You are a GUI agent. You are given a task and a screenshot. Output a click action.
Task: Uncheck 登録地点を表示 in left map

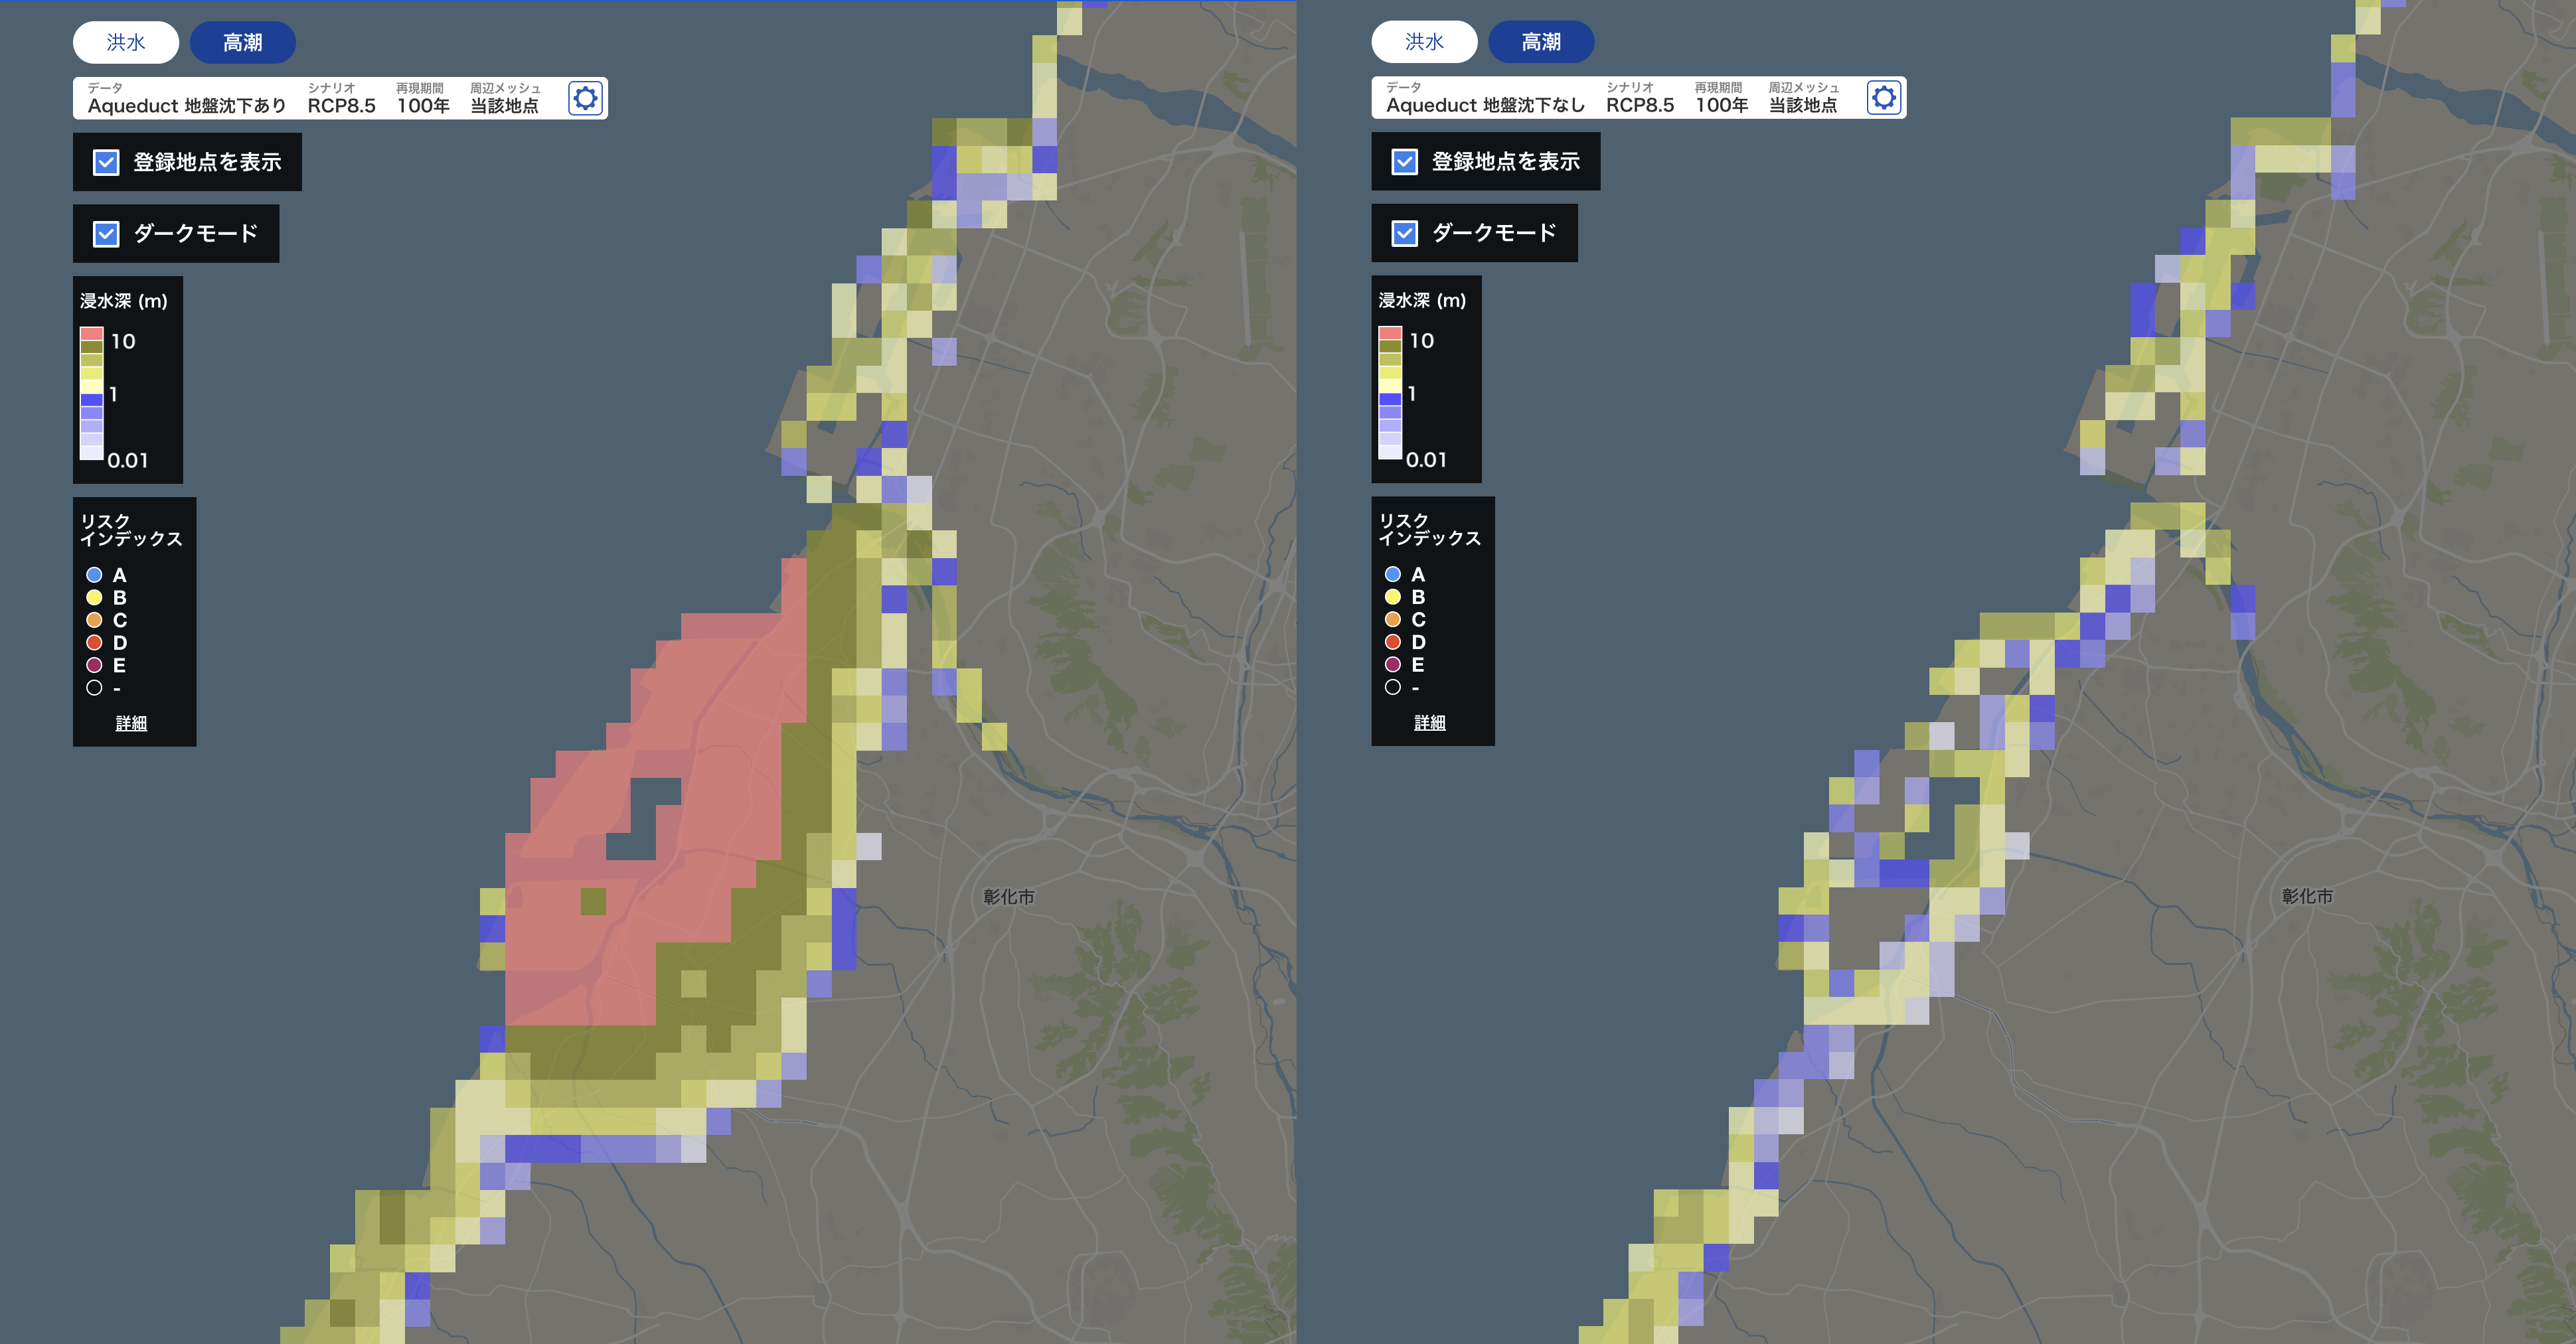coord(106,162)
